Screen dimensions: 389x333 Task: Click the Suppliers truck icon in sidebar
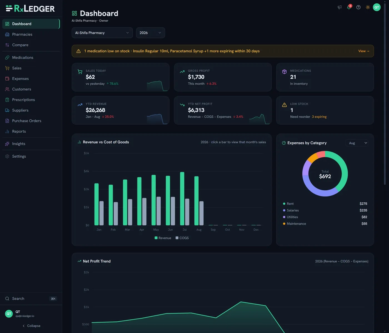click(x=7, y=110)
